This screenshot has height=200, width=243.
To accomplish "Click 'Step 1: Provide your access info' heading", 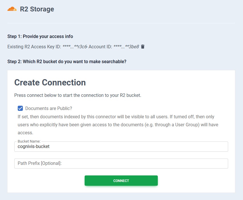I will point(40,36).
